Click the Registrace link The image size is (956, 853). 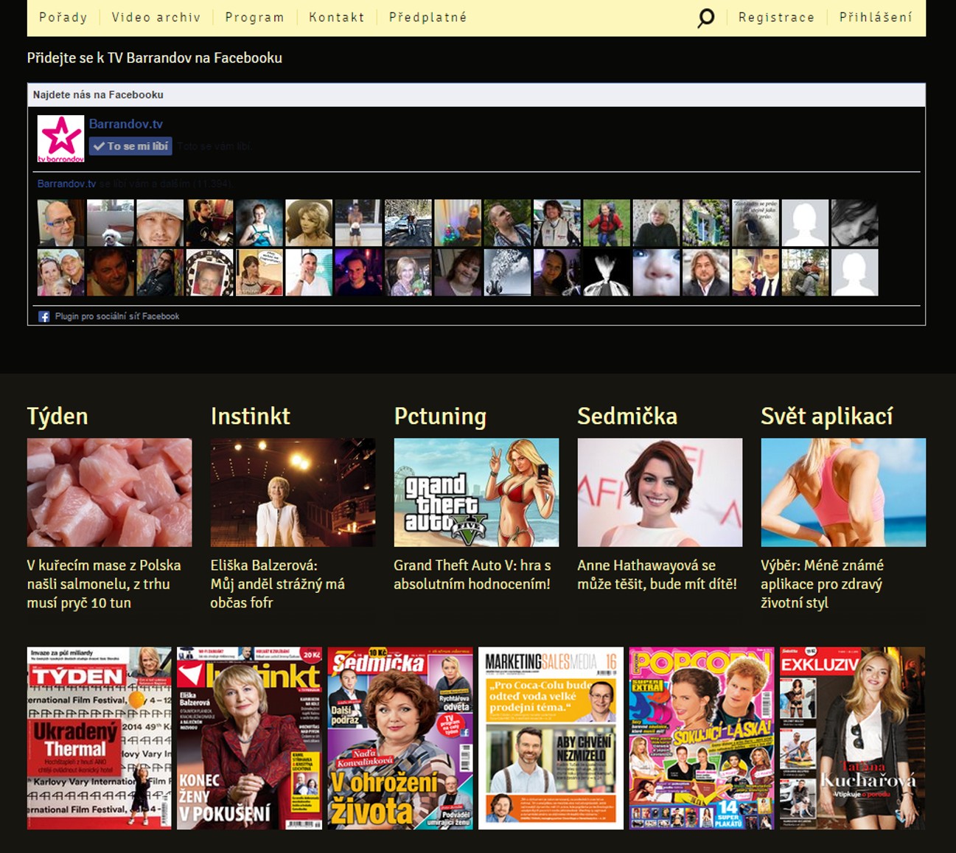776,17
